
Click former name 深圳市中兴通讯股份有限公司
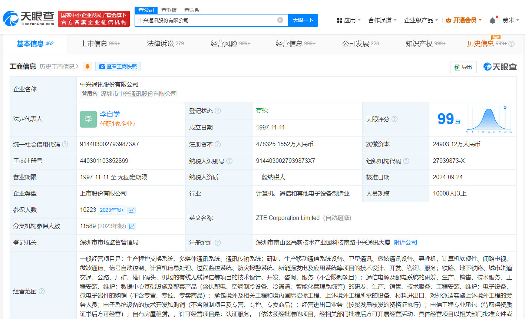pyautogui.click(x=139, y=94)
